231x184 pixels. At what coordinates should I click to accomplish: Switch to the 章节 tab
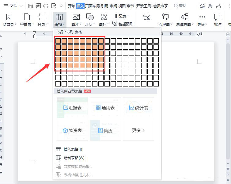pyautogui.click(x=131, y=6)
